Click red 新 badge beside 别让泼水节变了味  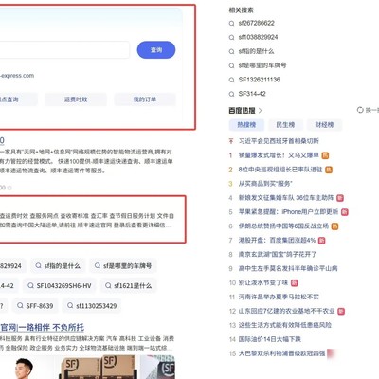pyautogui.click(x=294, y=283)
